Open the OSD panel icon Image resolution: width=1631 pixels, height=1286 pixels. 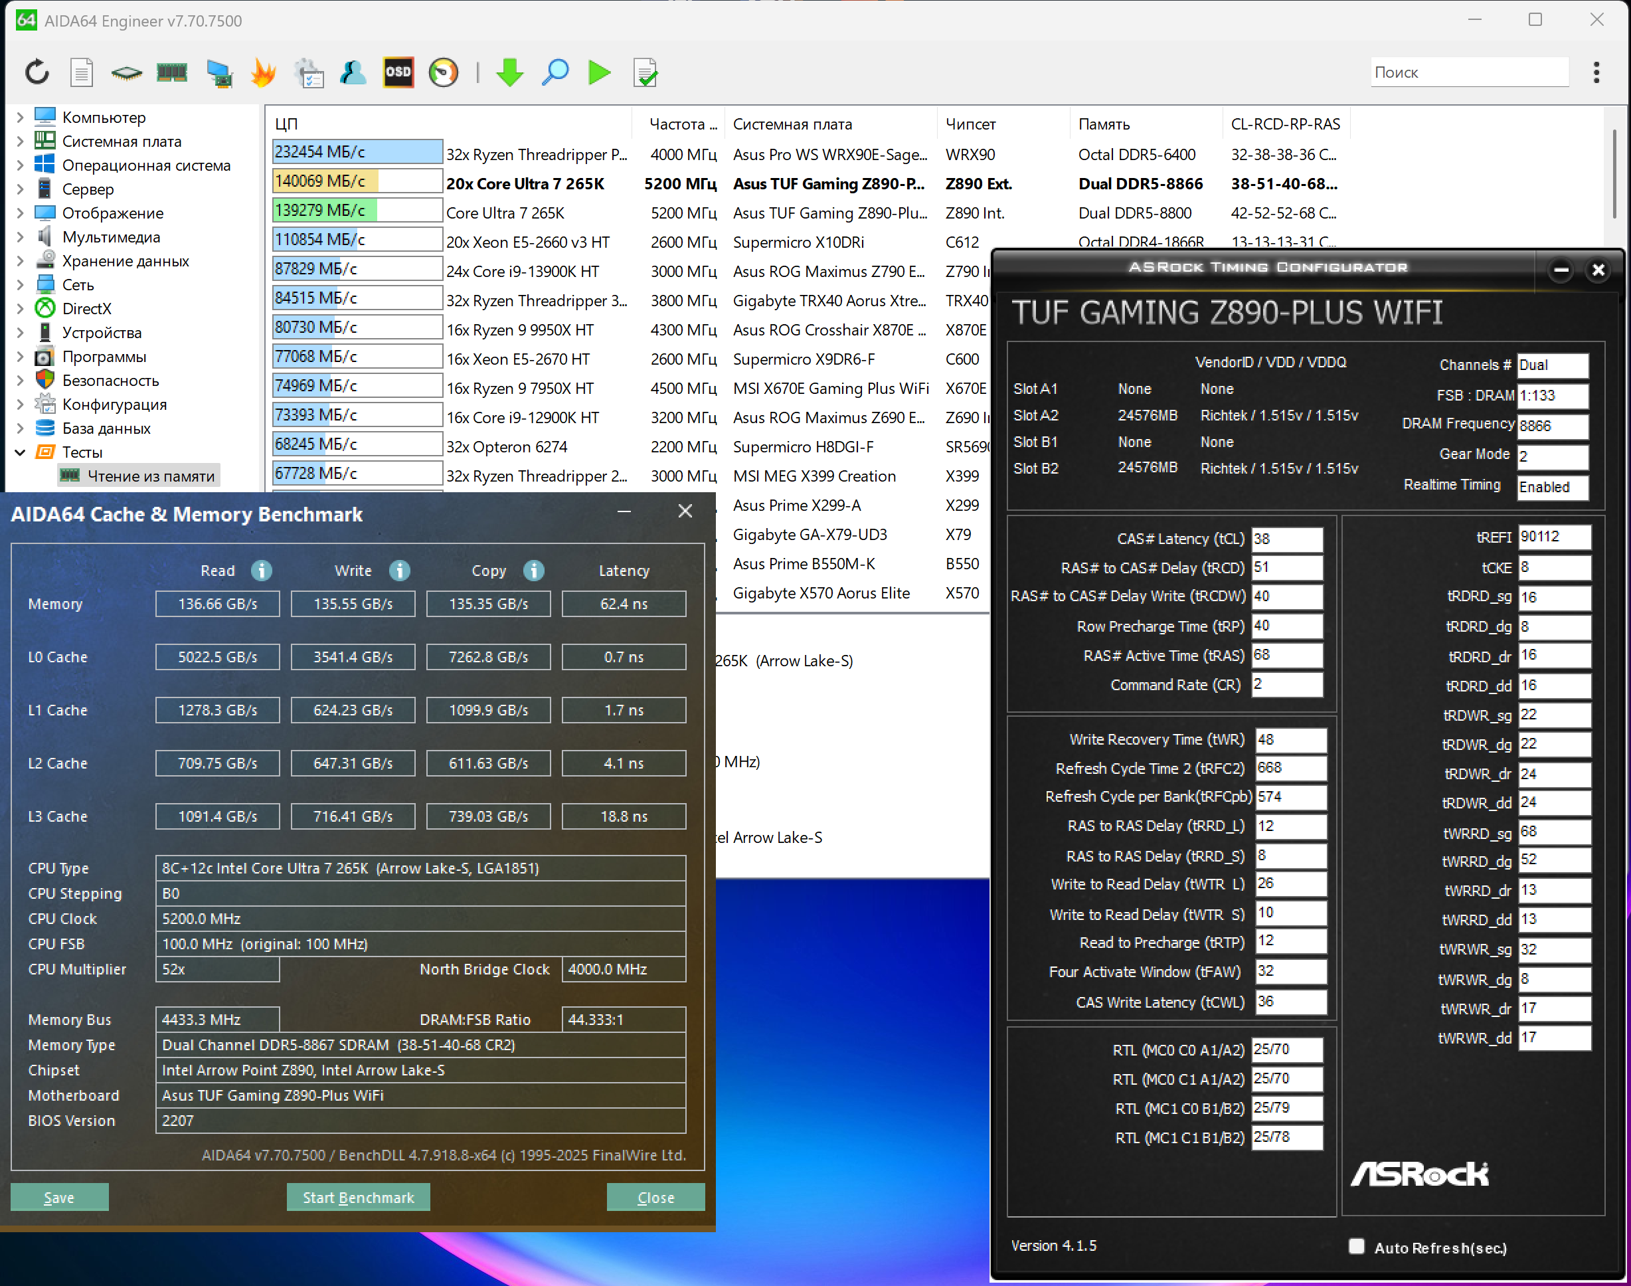tap(398, 73)
